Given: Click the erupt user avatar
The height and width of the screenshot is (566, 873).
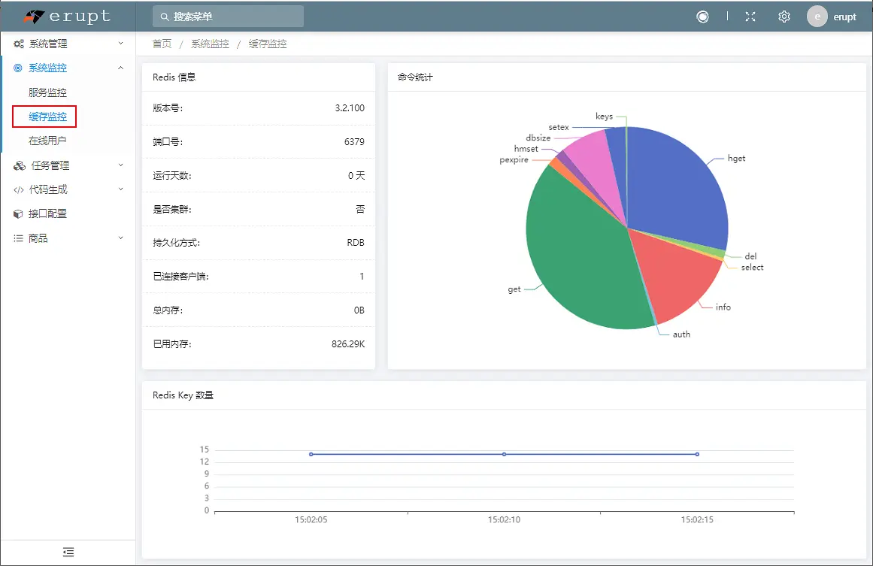Looking at the screenshot, I should (817, 16).
